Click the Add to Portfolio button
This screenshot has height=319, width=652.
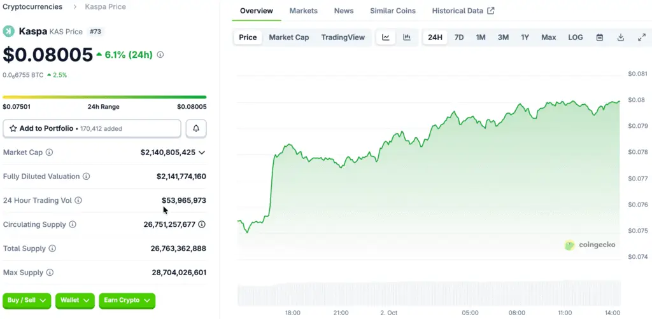pos(92,128)
